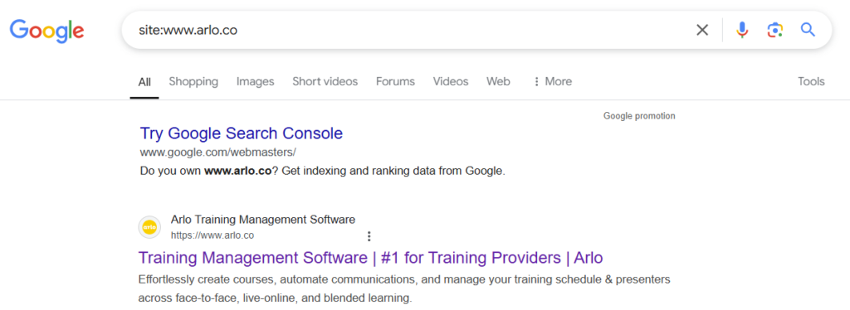Viewport: 850px width, 310px height.
Task: Start voice search with microphone icon
Action: click(x=742, y=31)
